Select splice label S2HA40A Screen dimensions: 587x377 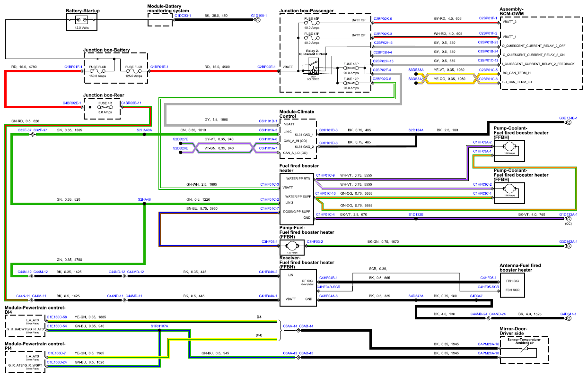144,129
